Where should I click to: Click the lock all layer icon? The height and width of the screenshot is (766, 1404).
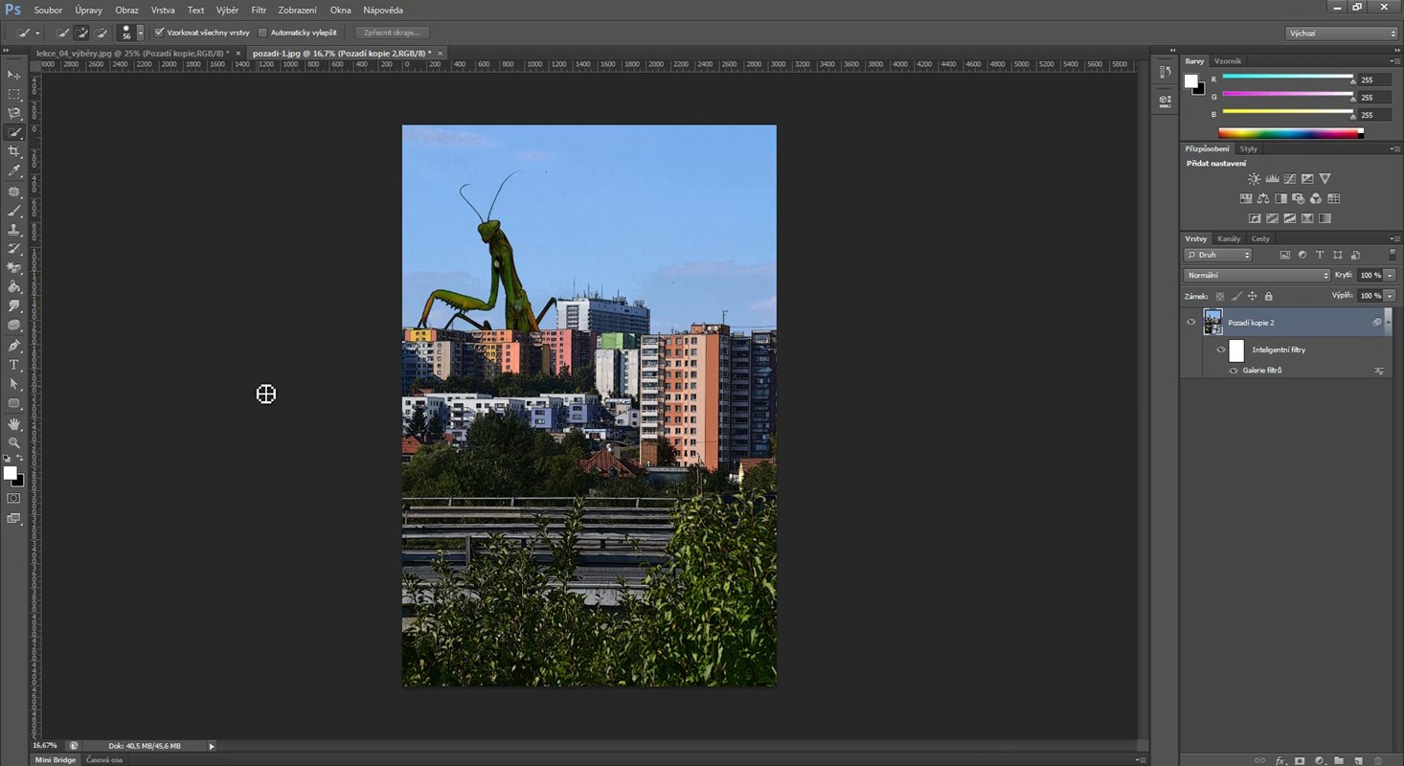[x=1268, y=296]
